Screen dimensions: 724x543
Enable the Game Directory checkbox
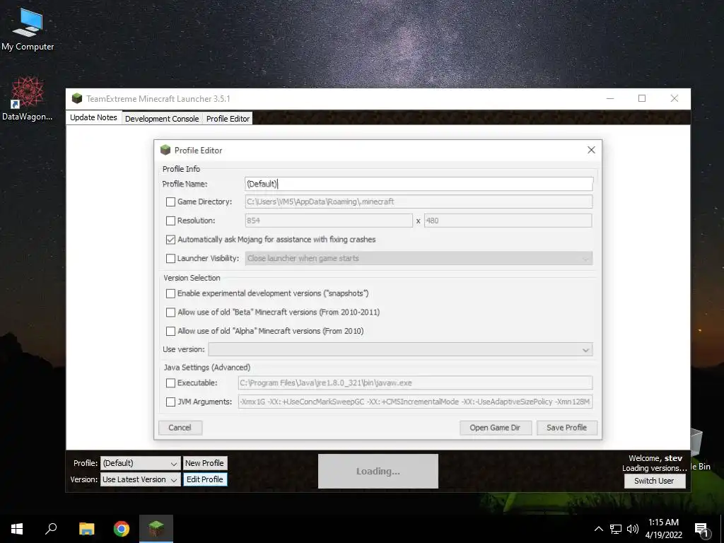(170, 202)
